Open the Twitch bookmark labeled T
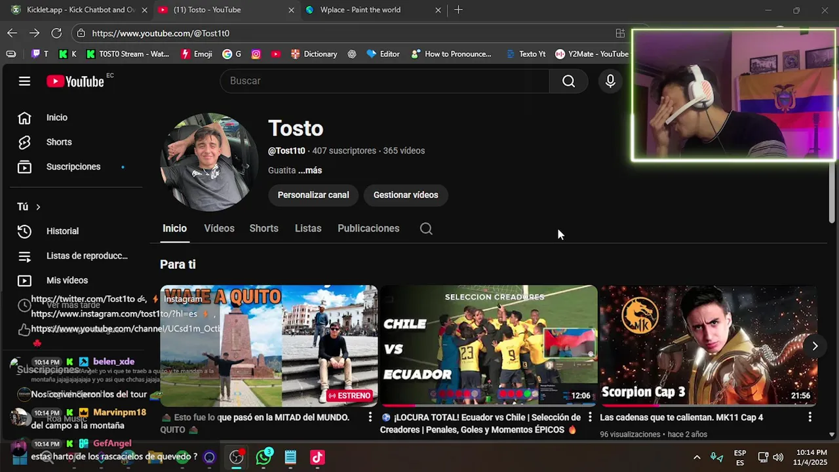 (x=40, y=54)
